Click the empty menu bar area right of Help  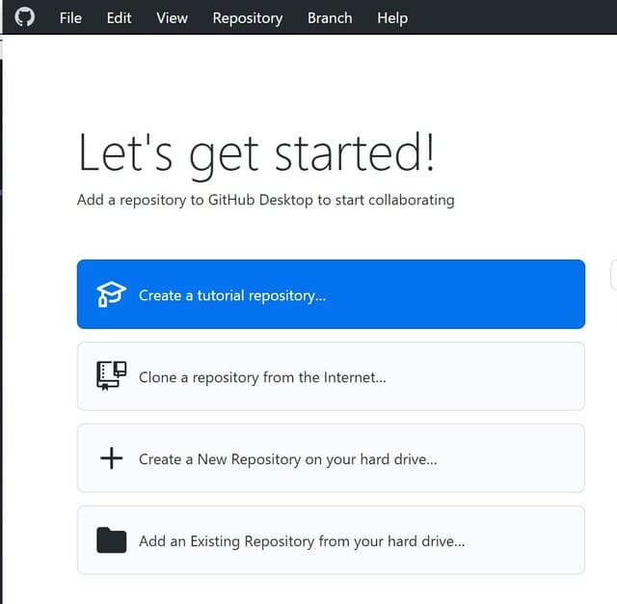[511, 17]
